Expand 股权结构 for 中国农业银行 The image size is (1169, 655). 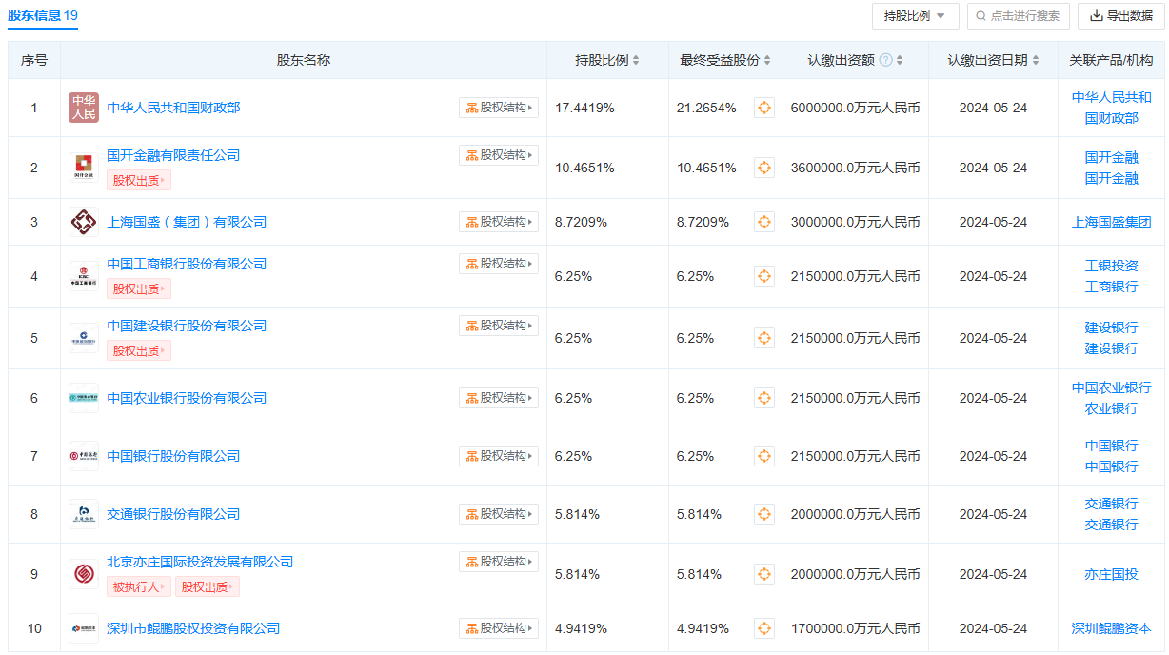click(x=499, y=398)
